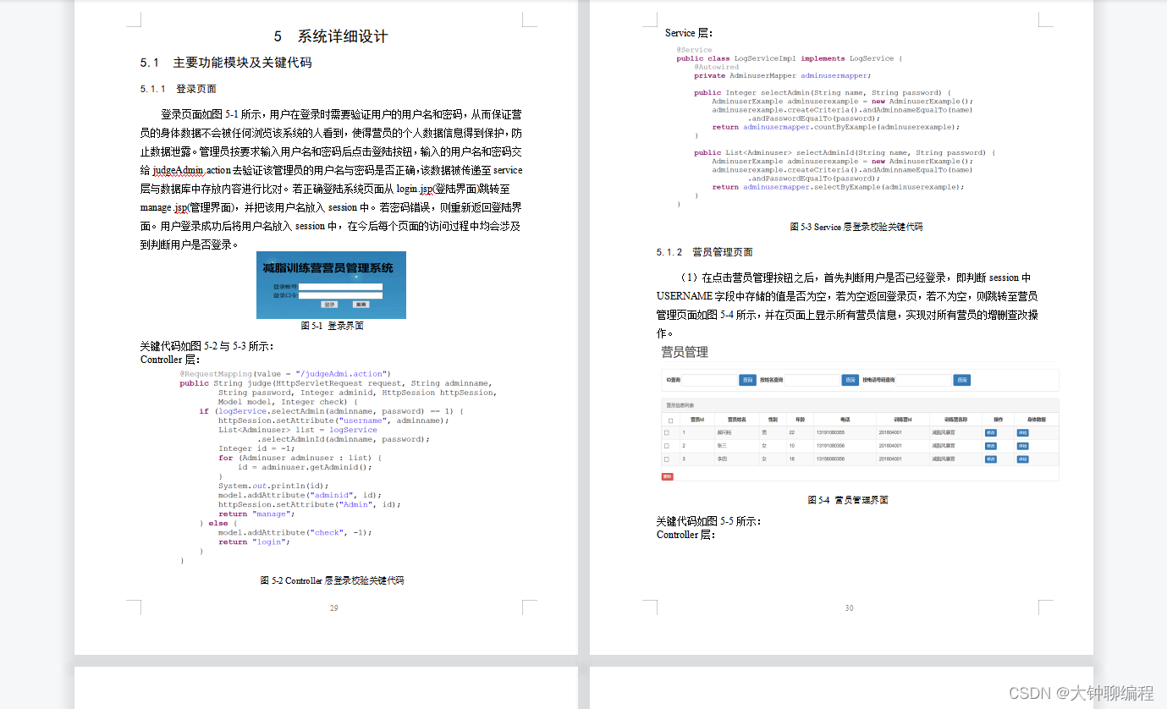1167x709 pixels.
Task: Click the red 删除 button below table
Action: click(x=667, y=476)
